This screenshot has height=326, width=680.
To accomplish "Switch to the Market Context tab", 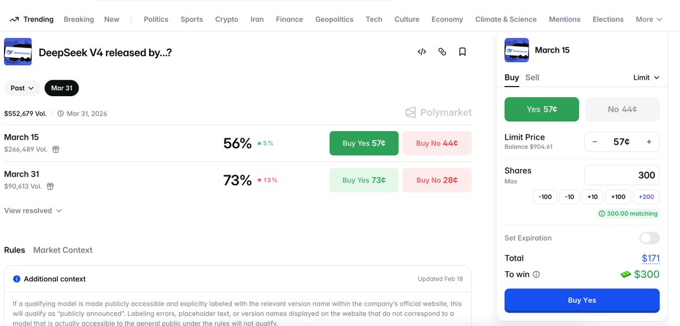I will [x=63, y=250].
